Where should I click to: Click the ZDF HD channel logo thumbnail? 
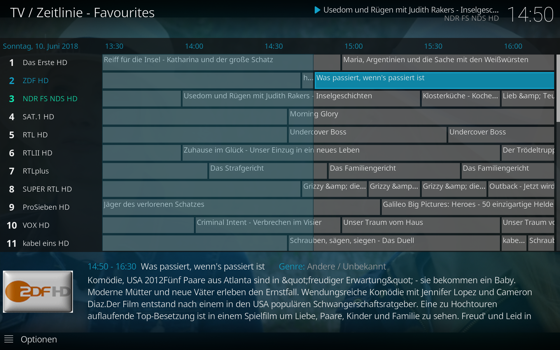38,292
